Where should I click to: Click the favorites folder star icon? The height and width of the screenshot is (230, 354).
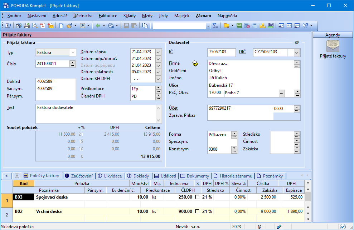click(x=227, y=26)
